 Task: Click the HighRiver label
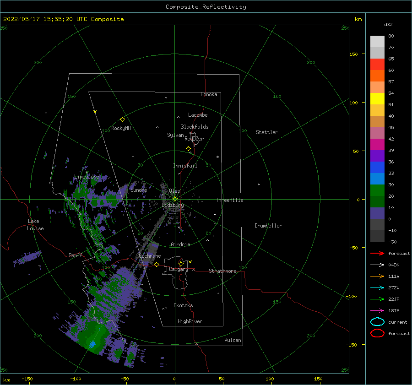coord(190,321)
